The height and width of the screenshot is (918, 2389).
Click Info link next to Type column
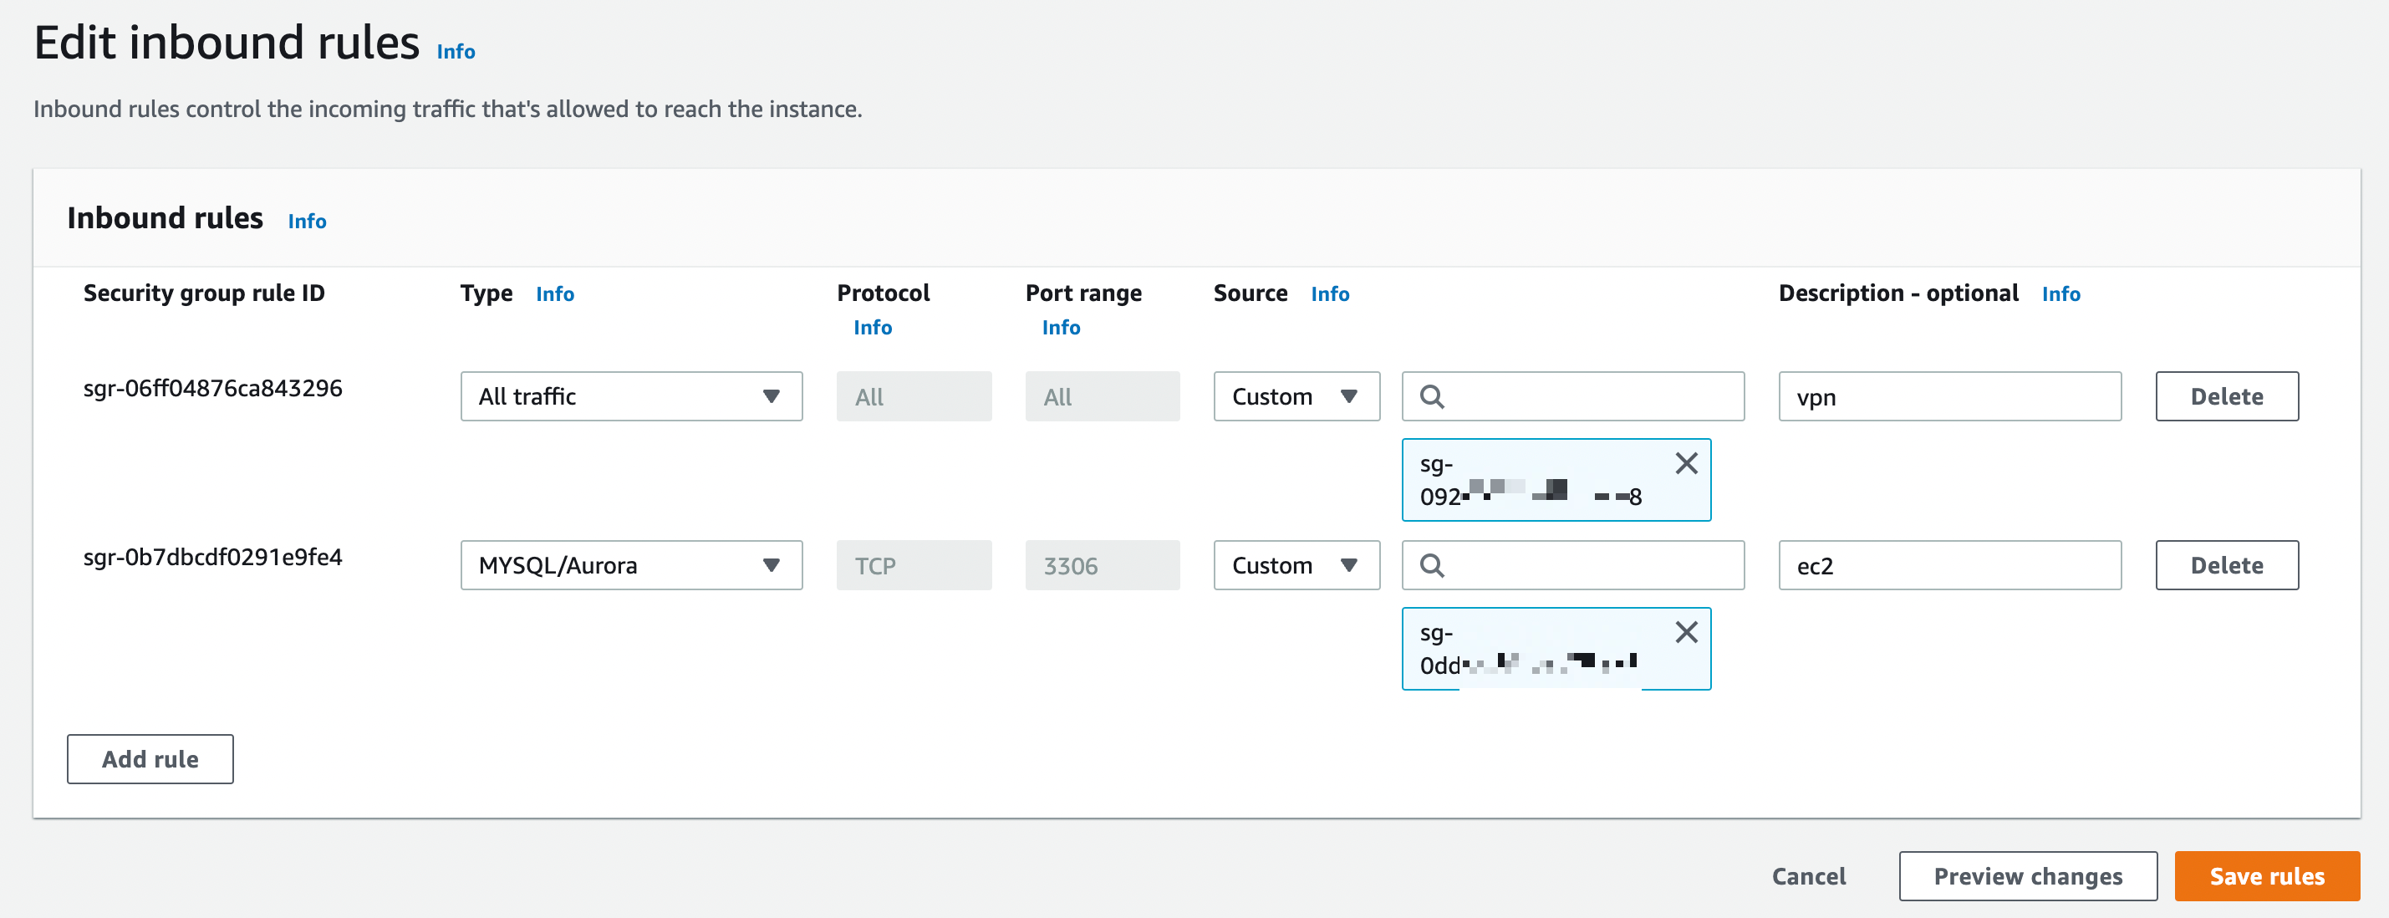coord(554,294)
